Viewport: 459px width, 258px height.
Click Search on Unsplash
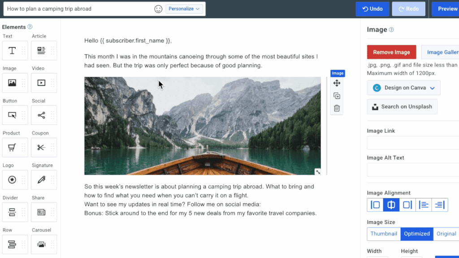point(402,107)
